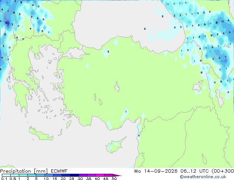Click the forecast date Mo 14-09-2026

point(156,171)
